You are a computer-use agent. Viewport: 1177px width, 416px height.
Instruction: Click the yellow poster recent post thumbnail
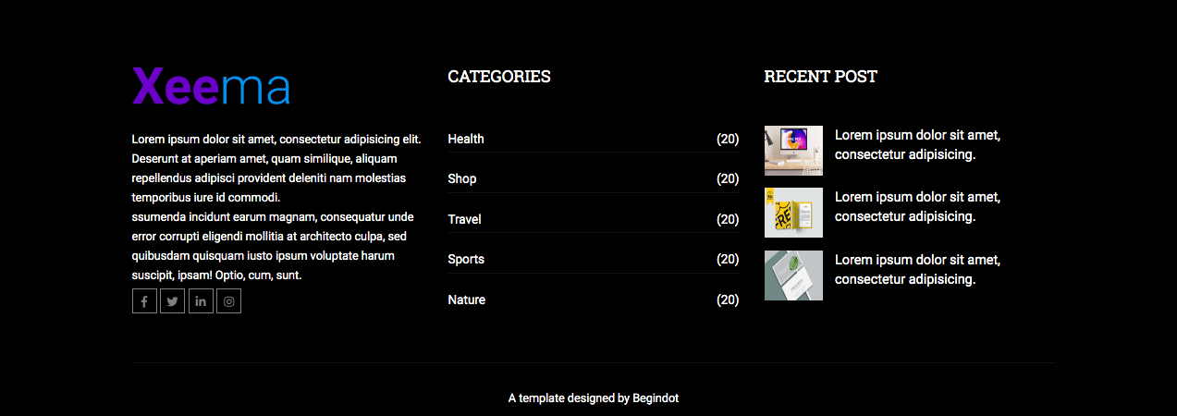pyautogui.click(x=793, y=213)
